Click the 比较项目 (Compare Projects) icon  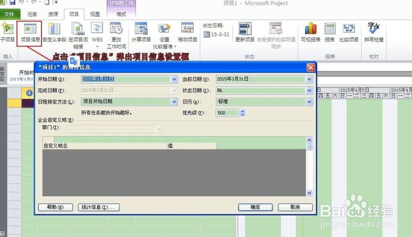click(x=348, y=32)
